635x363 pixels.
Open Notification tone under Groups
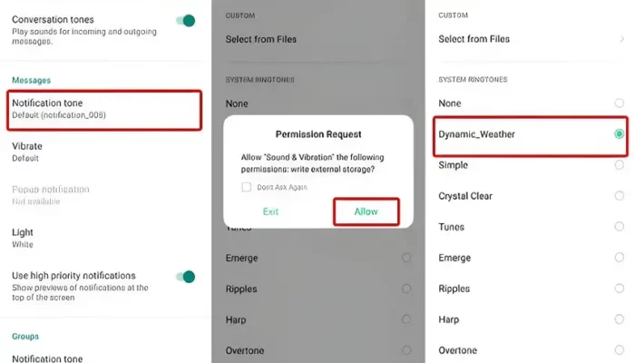(x=47, y=357)
